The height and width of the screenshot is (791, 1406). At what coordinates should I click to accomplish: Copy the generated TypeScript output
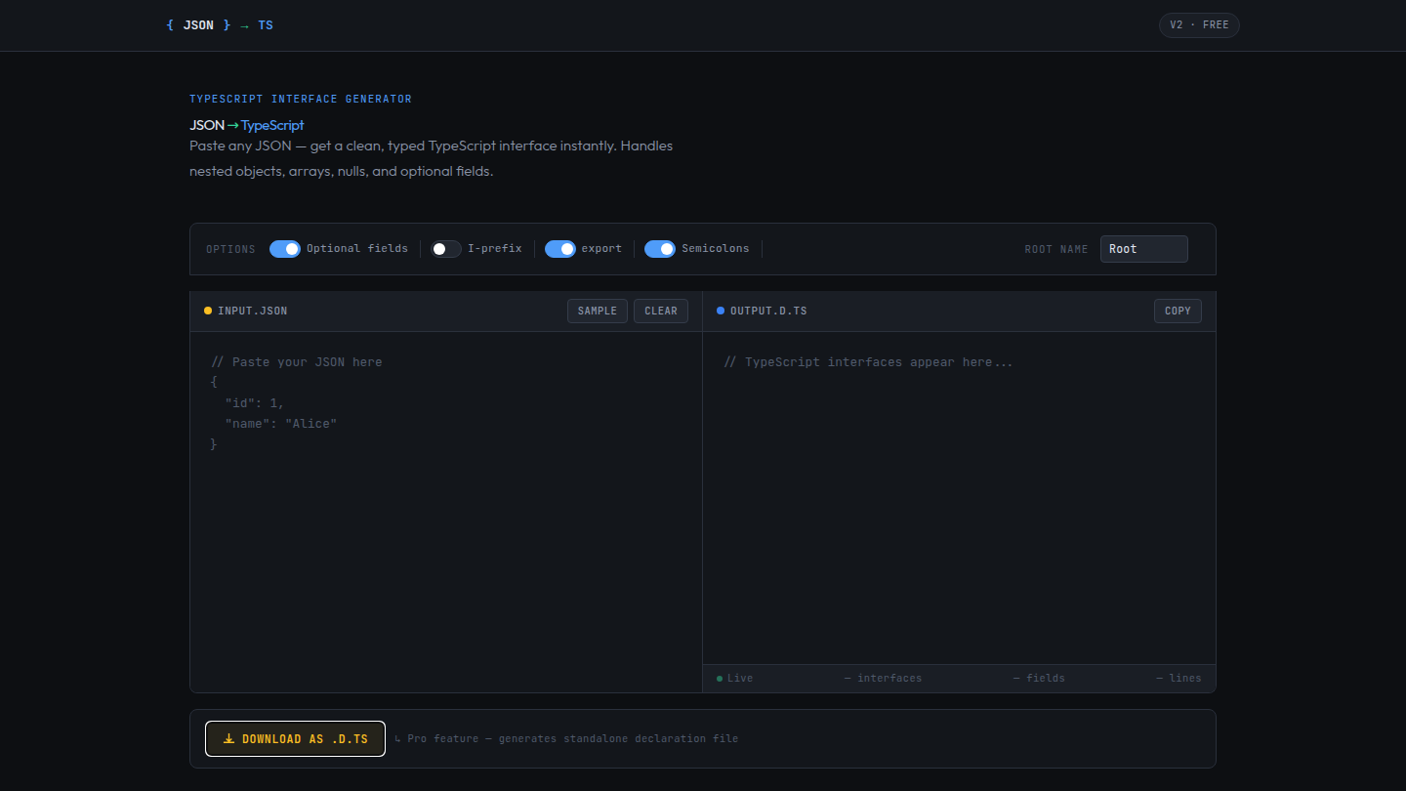click(x=1177, y=310)
